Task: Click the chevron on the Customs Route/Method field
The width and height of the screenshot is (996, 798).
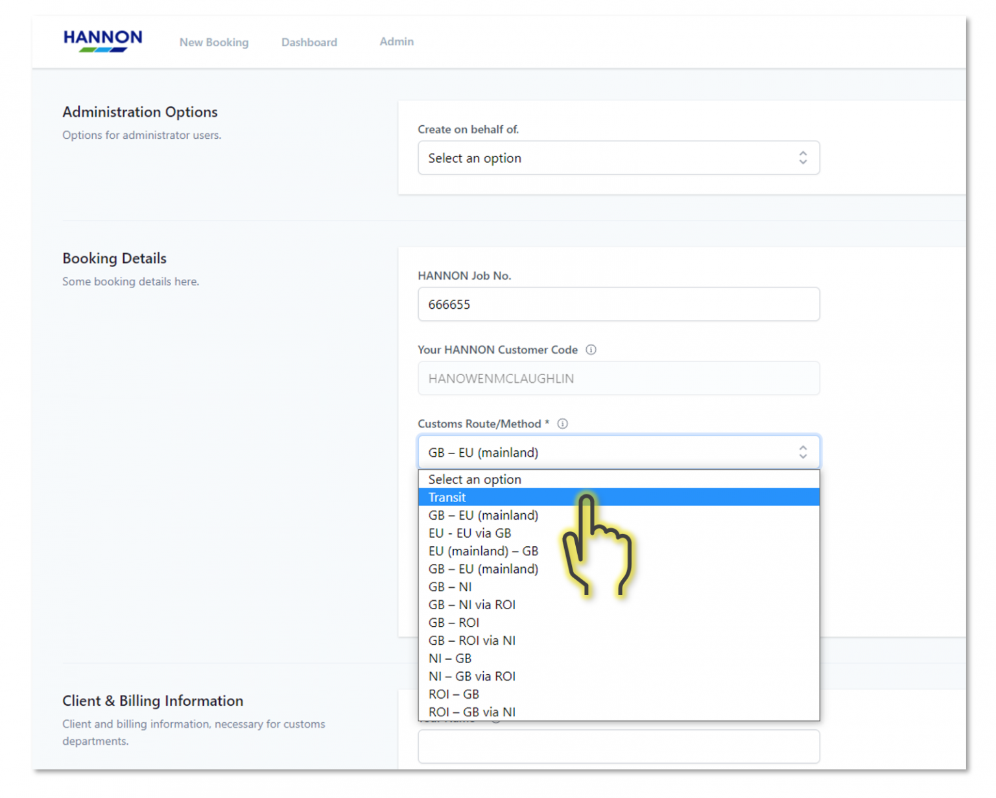Action: point(803,452)
